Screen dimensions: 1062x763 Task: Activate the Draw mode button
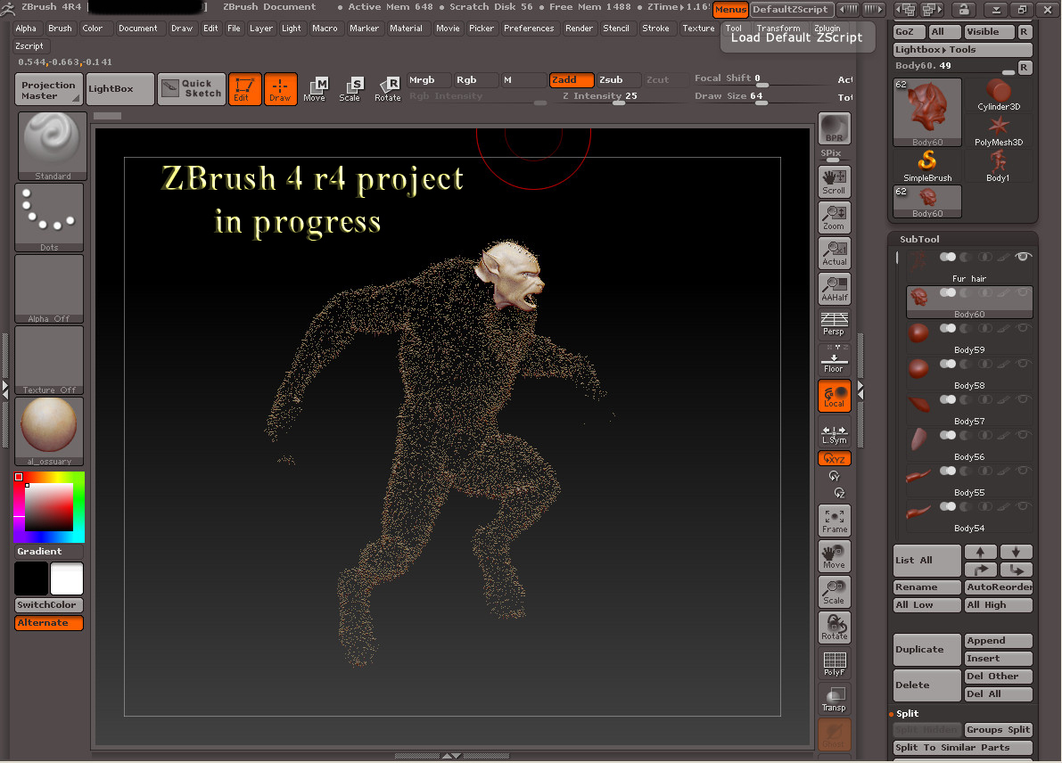pyautogui.click(x=280, y=88)
